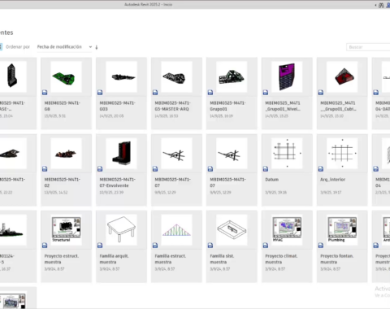Select the name 'Familia sist. muestra'

pyautogui.click(x=222, y=259)
